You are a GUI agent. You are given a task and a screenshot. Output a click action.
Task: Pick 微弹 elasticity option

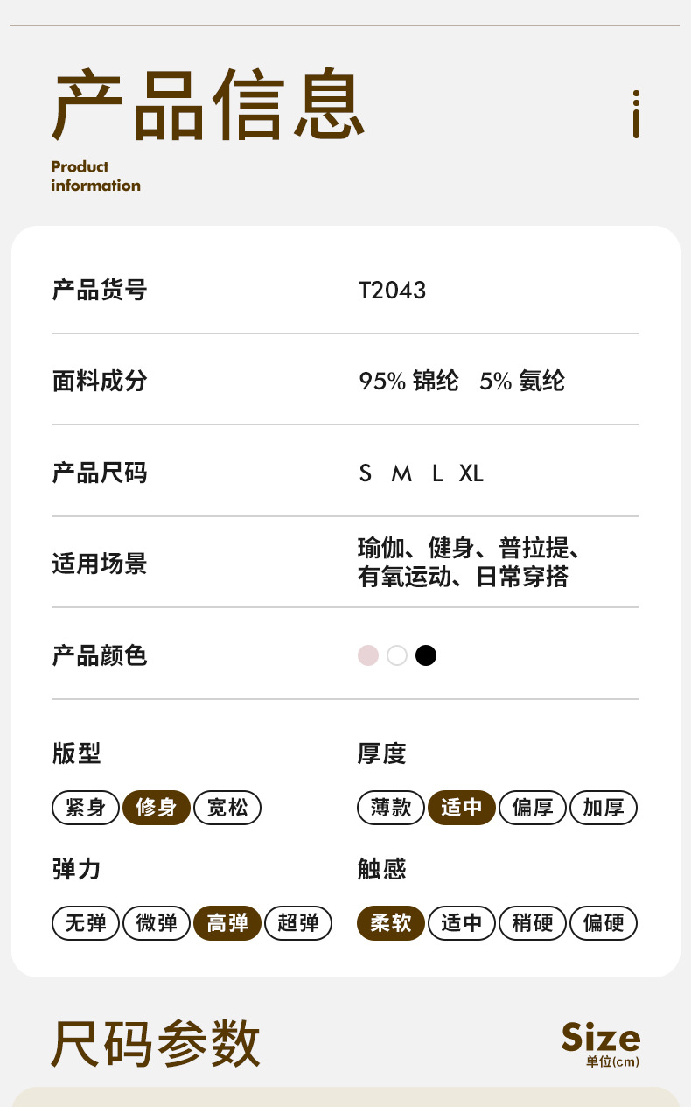[x=157, y=923]
